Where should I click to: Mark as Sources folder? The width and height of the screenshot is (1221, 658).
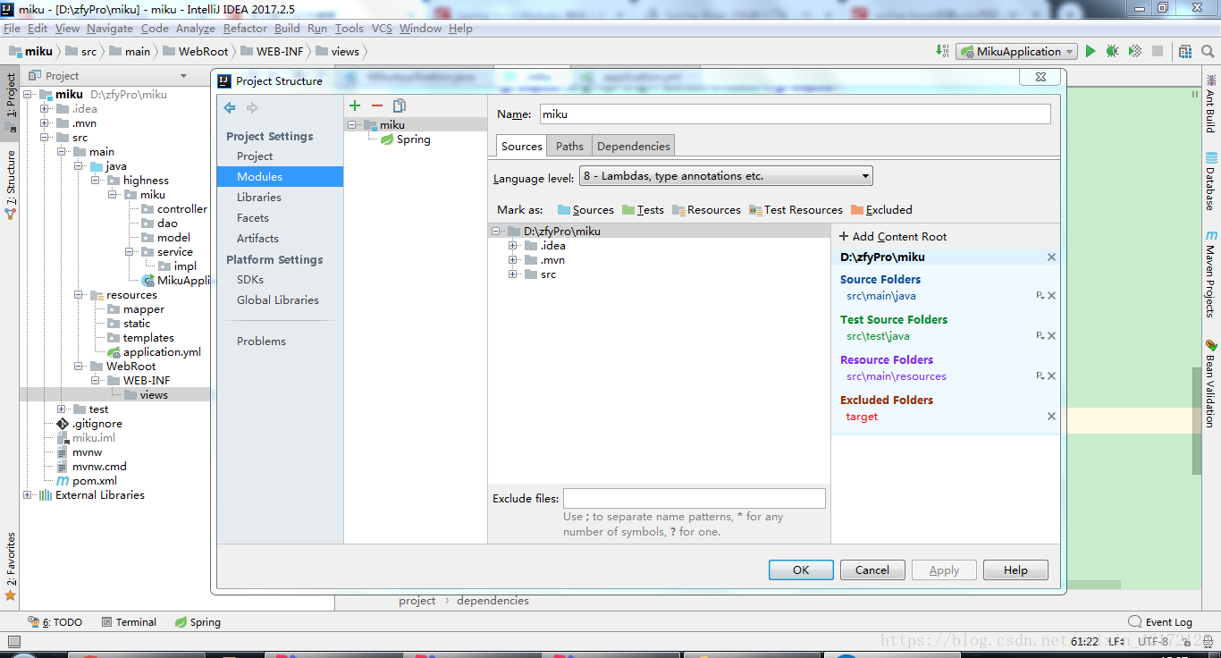pos(585,210)
